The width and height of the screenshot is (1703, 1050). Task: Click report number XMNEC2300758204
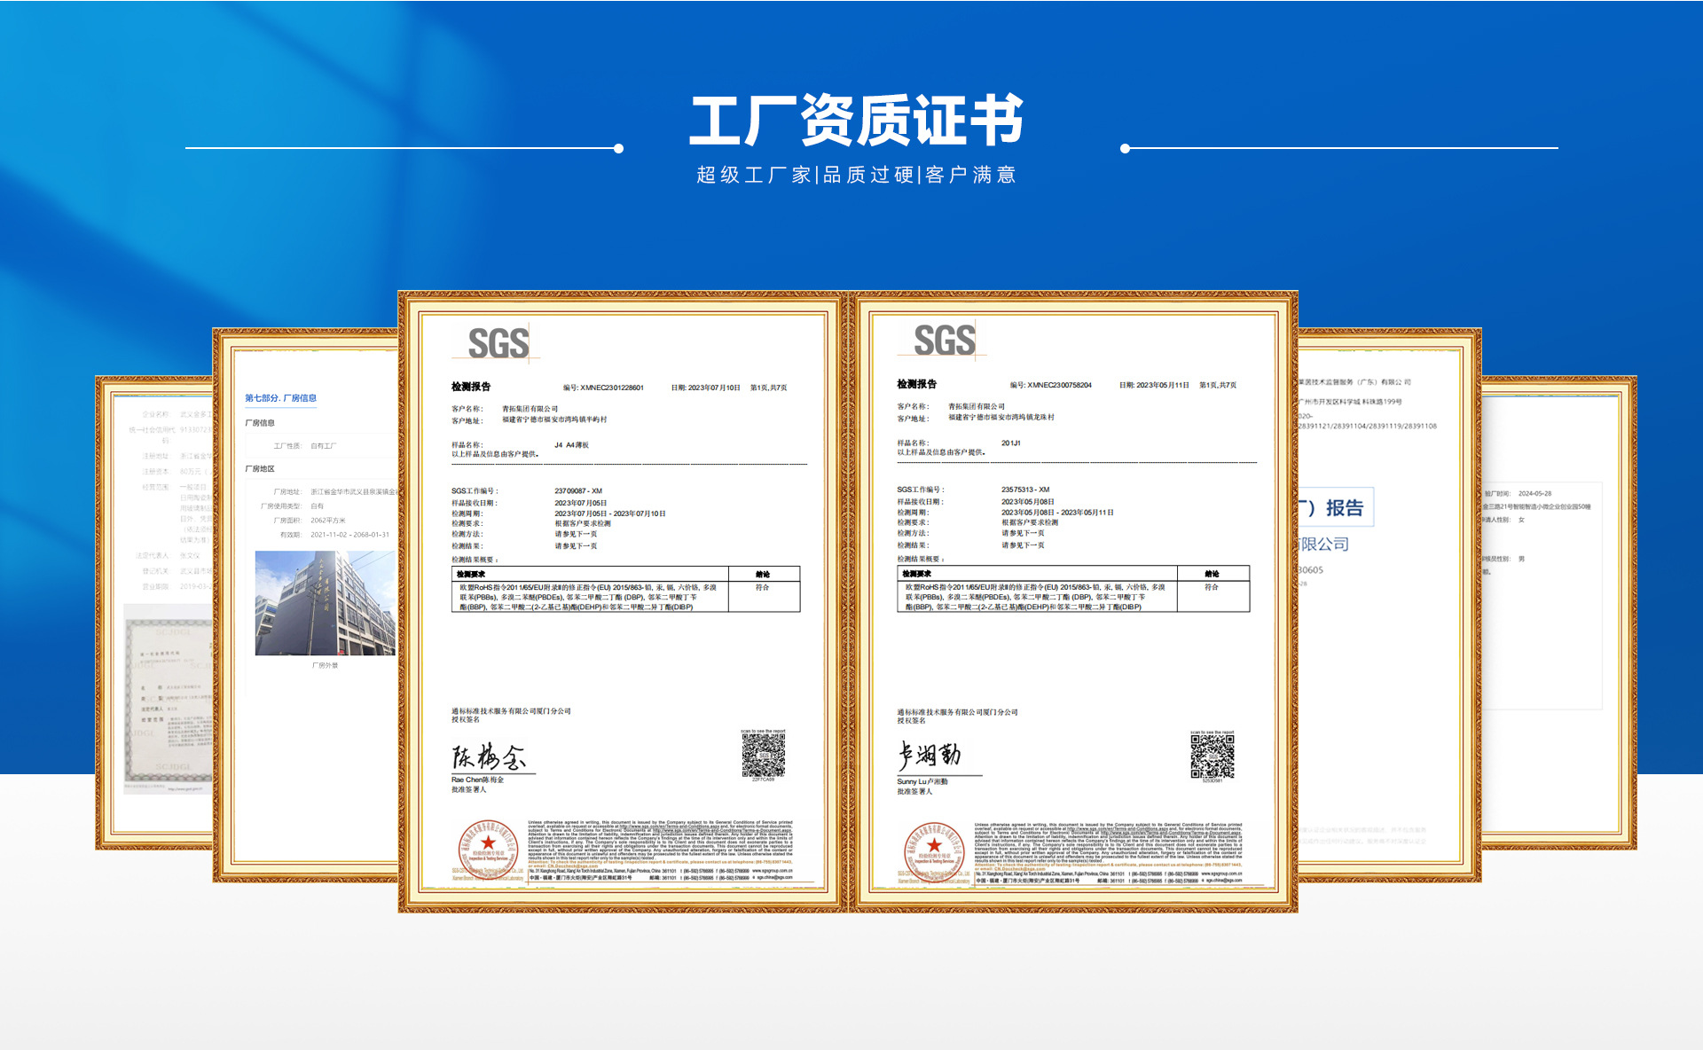[1058, 385]
